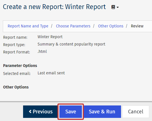Click the bold Other Options section heading

[16, 87]
